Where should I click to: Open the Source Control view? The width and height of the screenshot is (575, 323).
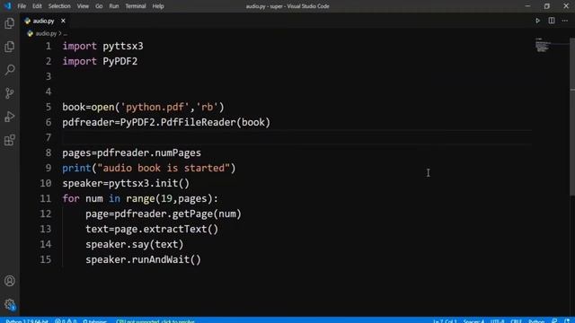[x=10, y=93]
